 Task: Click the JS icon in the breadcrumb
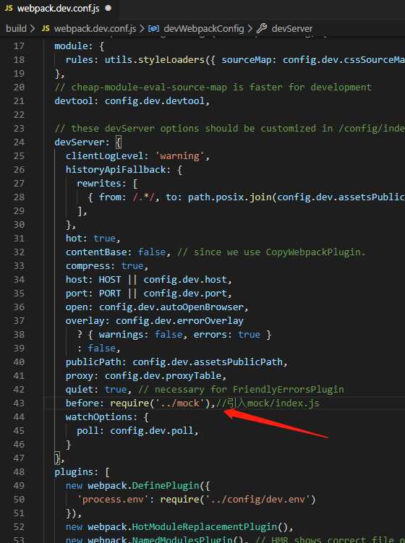click(46, 28)
